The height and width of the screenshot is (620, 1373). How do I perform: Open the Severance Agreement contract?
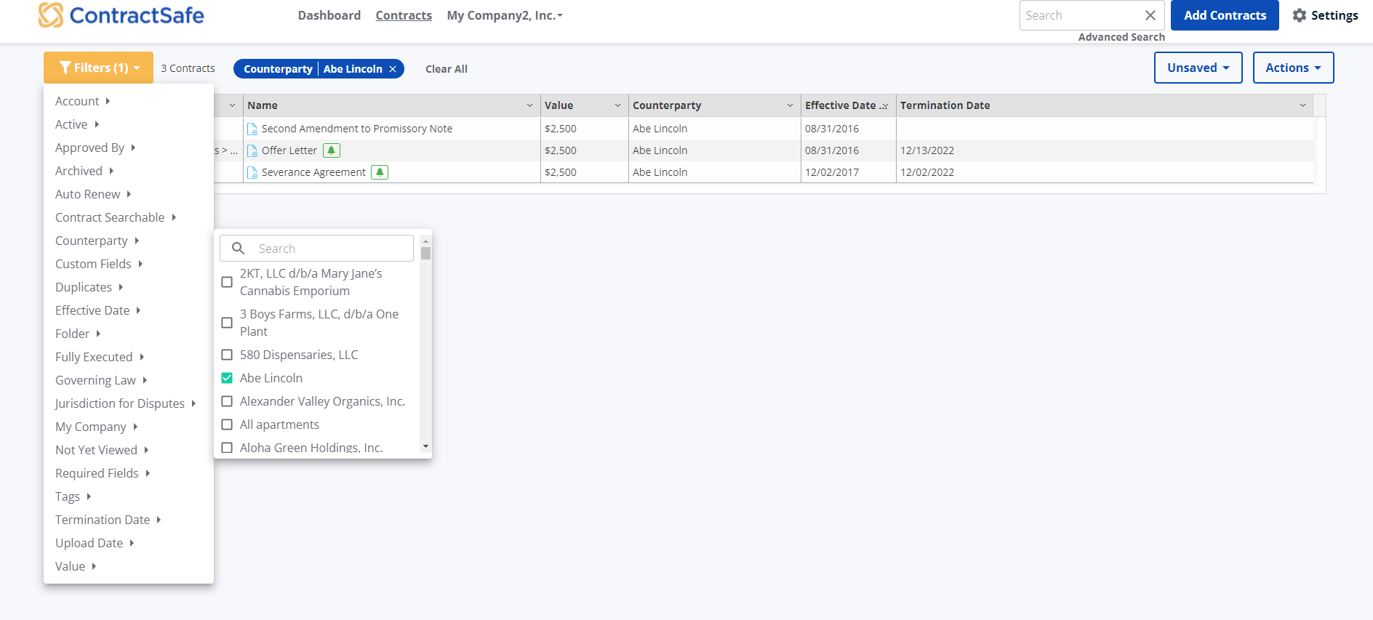[313, 172]
